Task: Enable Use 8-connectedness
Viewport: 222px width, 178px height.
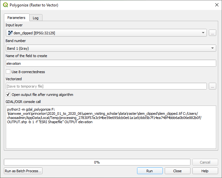Action: [8, 72]
